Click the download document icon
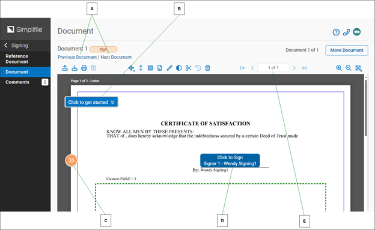 pyautogui.click(x=75, y=68)
